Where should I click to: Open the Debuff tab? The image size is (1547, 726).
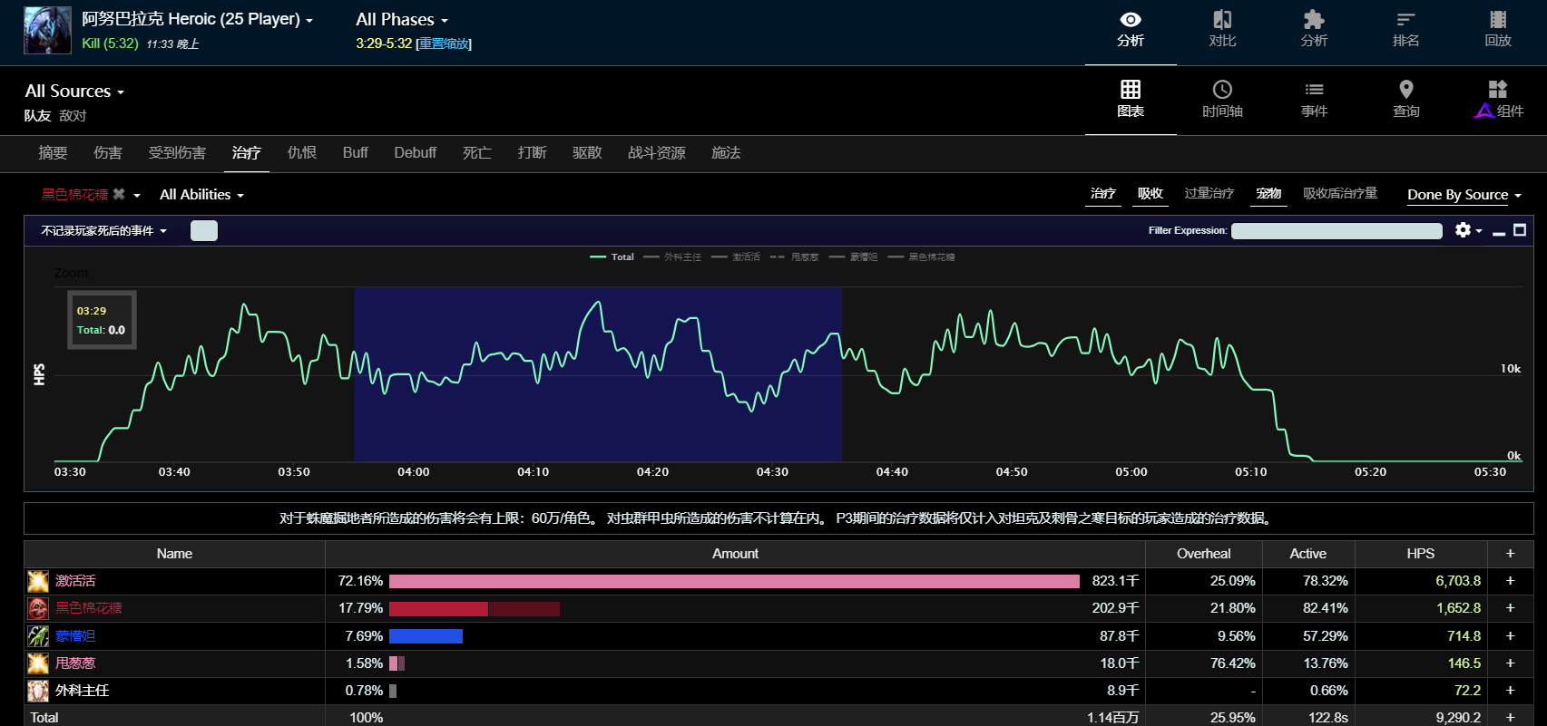[x=416, y=153]
